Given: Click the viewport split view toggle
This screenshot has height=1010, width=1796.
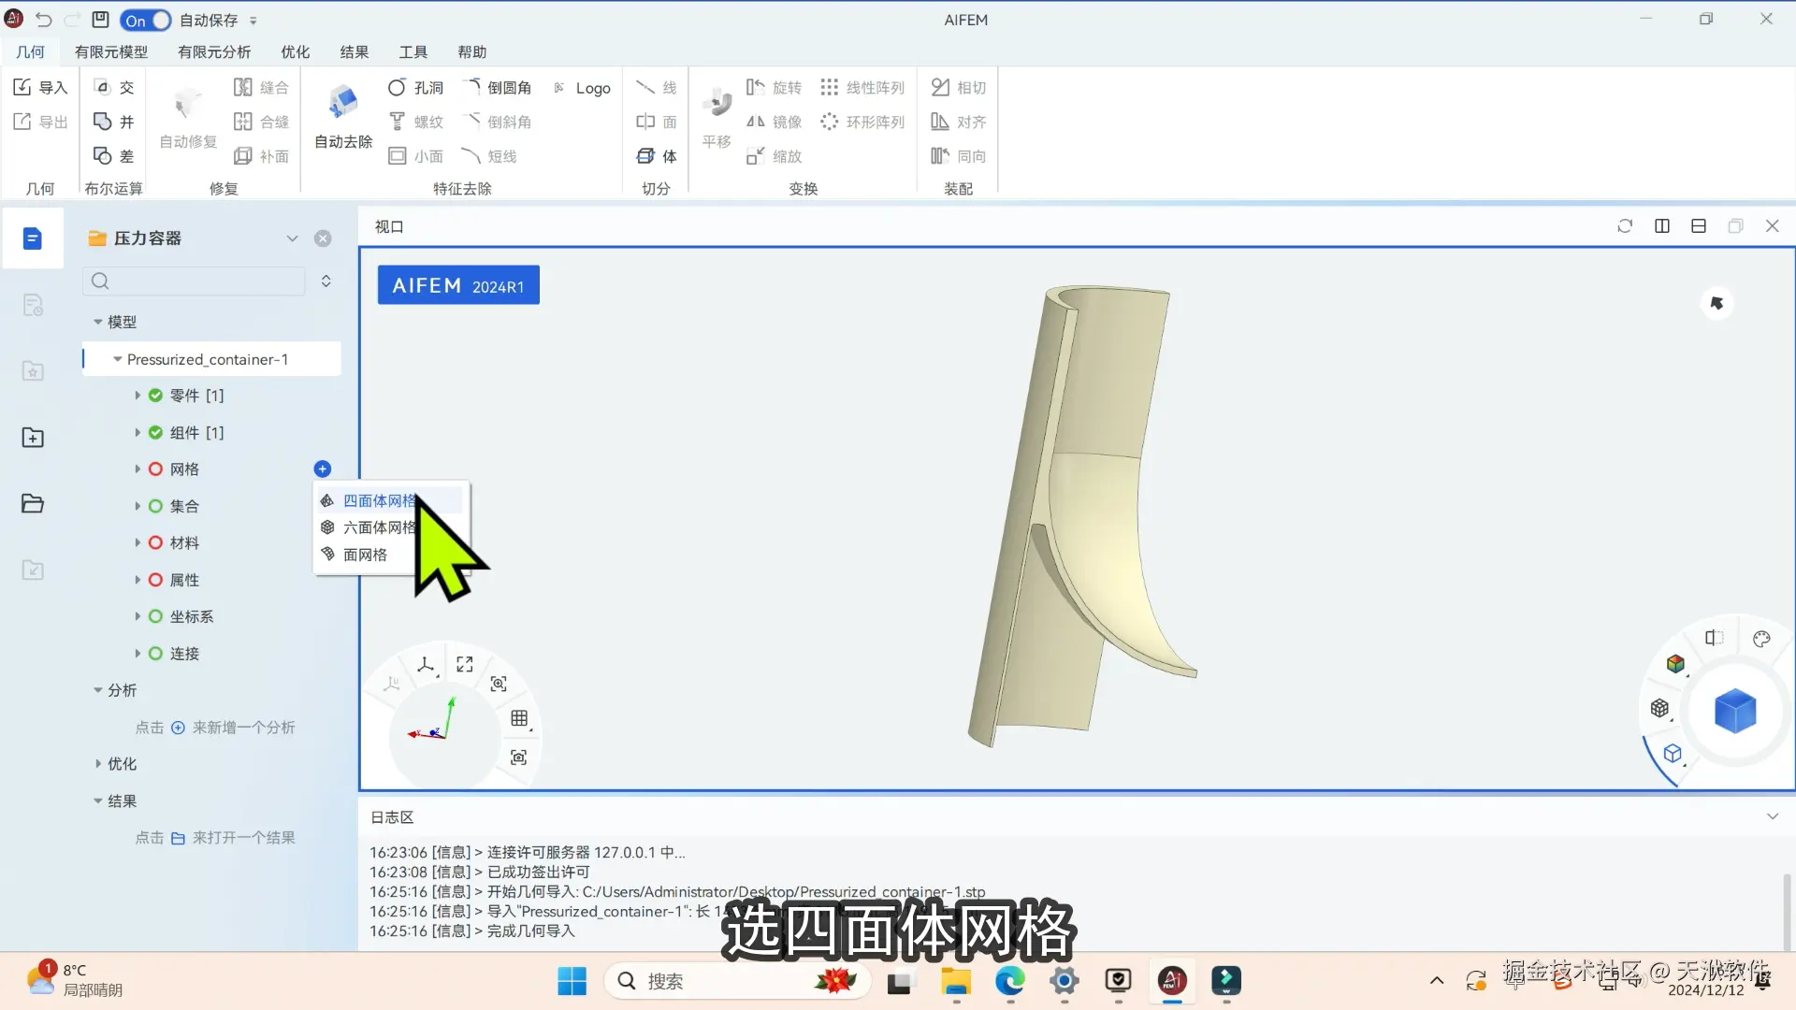Looking at the screenshot, I should point(1661,225).
